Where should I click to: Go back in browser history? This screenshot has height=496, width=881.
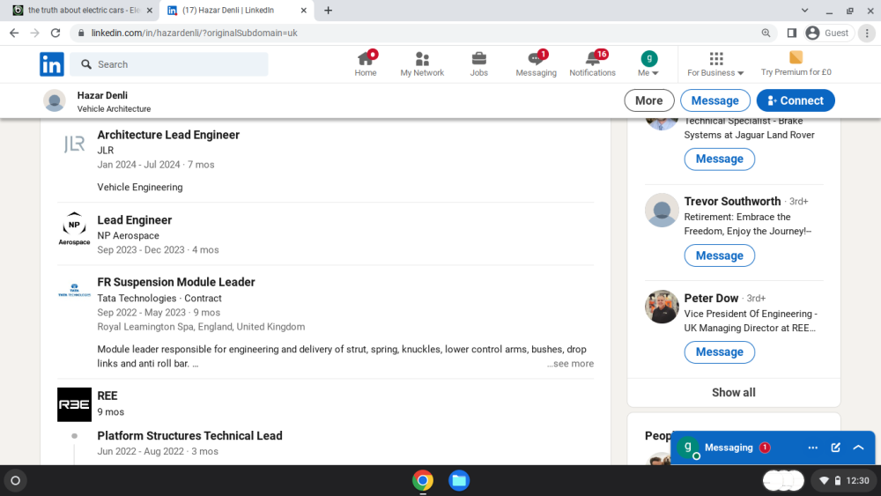pos(14,33)
